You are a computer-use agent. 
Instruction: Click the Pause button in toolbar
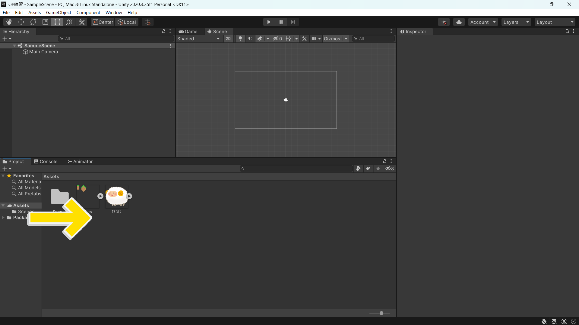[x=281, y=22]
